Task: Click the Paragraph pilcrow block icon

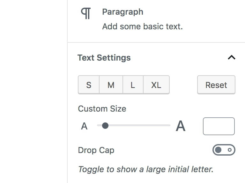Action: tap(86, 13)
